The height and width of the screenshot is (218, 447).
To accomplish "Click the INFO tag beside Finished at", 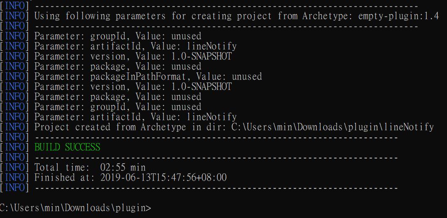I will point(15,178).
